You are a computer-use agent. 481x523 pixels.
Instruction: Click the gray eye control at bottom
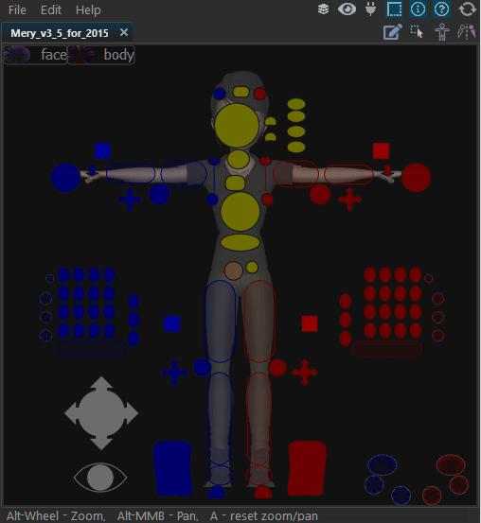point(100,478)
